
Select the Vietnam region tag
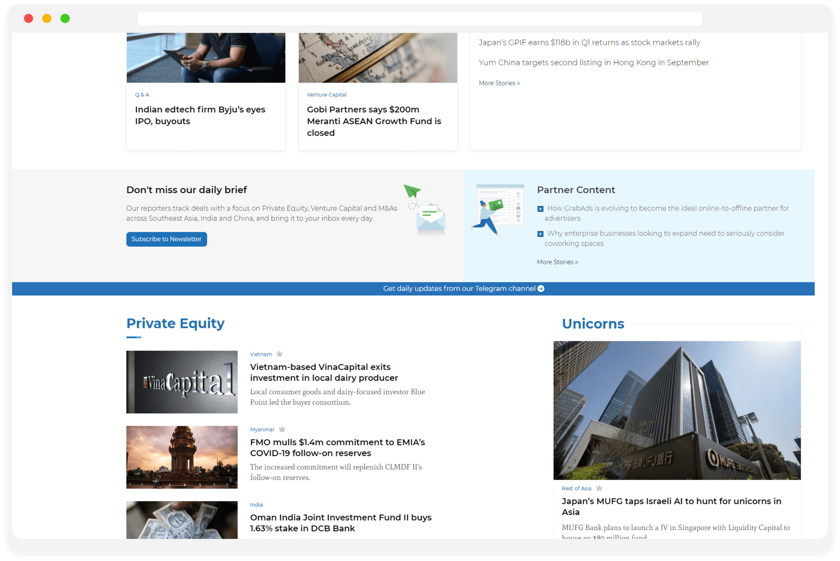261,354
